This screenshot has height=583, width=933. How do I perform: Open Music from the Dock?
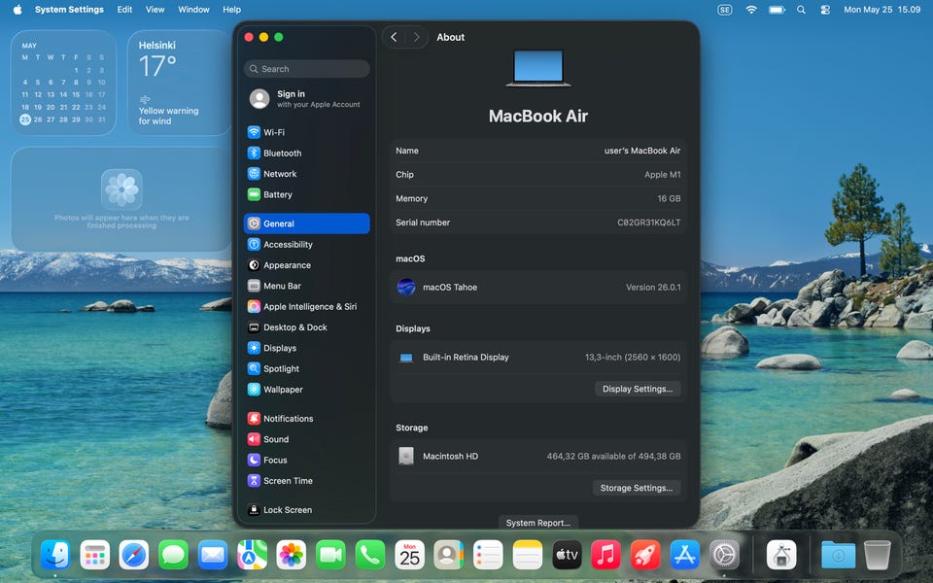click(x=605, y=555)
